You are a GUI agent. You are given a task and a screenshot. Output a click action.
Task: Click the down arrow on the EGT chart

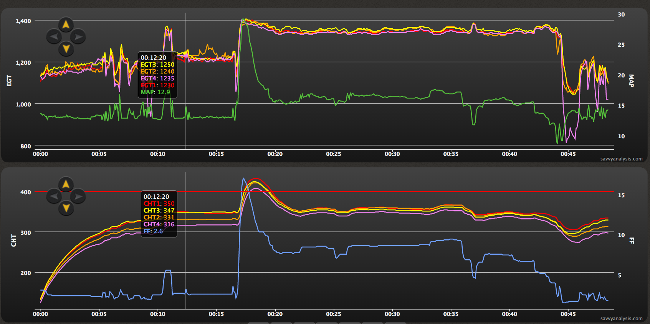[x=66, y=49]
